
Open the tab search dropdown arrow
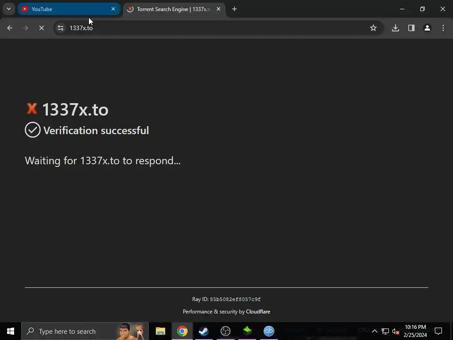tap(9, 9)
